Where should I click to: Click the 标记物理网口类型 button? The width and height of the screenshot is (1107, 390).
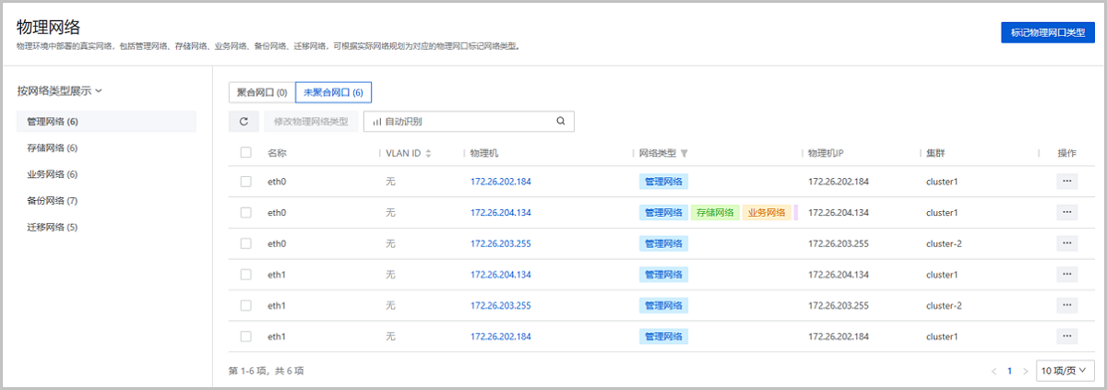click(x=1048, y=32)
